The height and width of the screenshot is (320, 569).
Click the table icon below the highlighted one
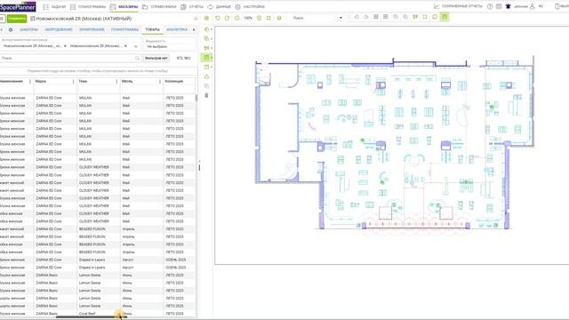206,68
